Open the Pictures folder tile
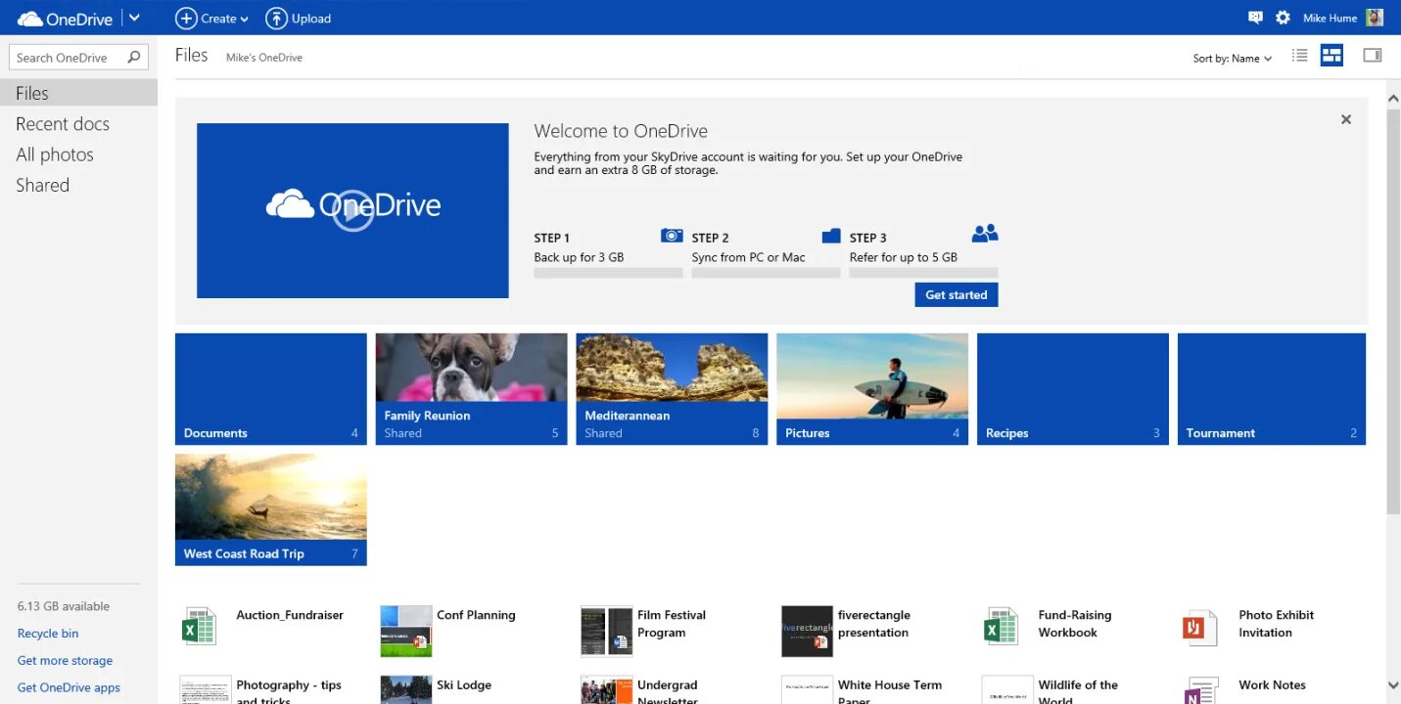This screenshot has height=704, width=1401. (872, 389)
